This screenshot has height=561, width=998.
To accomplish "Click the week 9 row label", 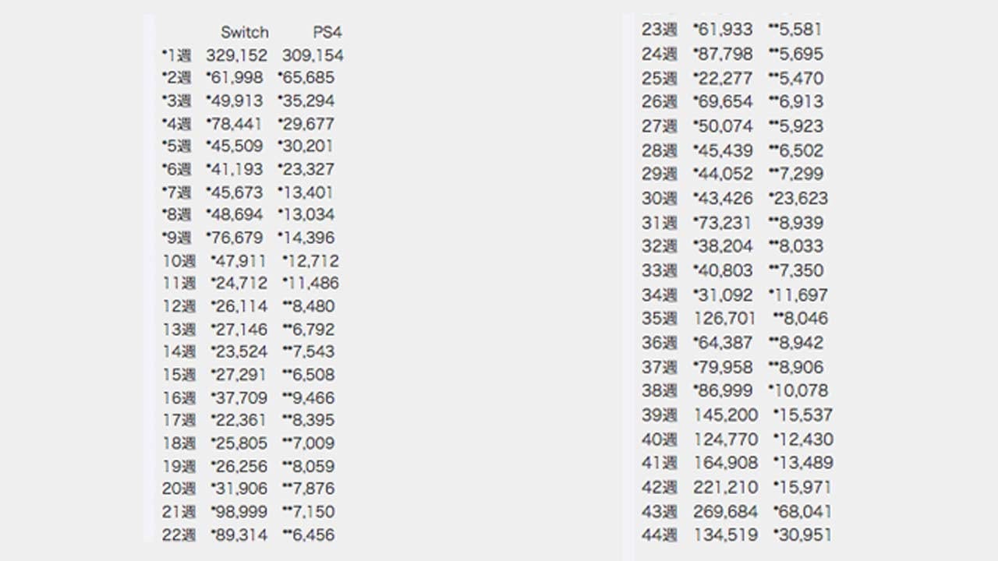I will [x=176, y=238].
